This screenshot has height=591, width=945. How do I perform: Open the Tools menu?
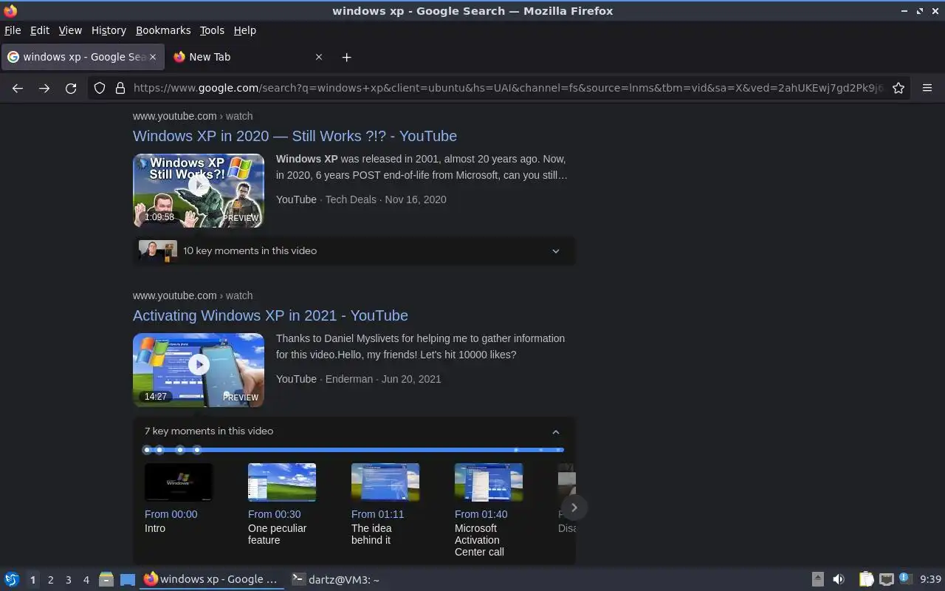point(212,30)
